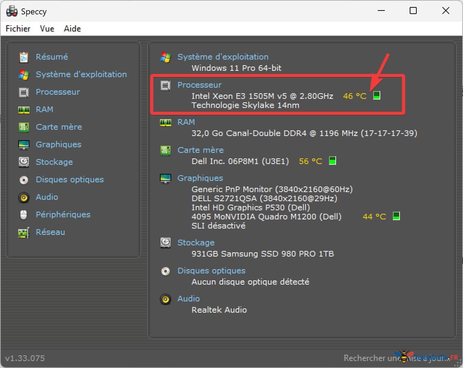The height and width of the screenshot is (368, 463).
Task: Click the 46 °C CPU temperature value
Action: (x=355, y=96)
